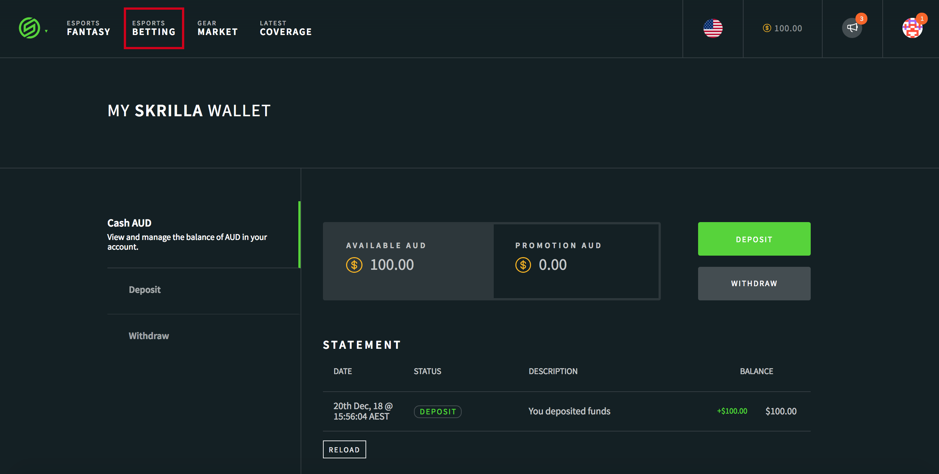The height and width of the screenshot is (474, 939).
Task: Open the Gear Market page
Action: tap(217, 28)
